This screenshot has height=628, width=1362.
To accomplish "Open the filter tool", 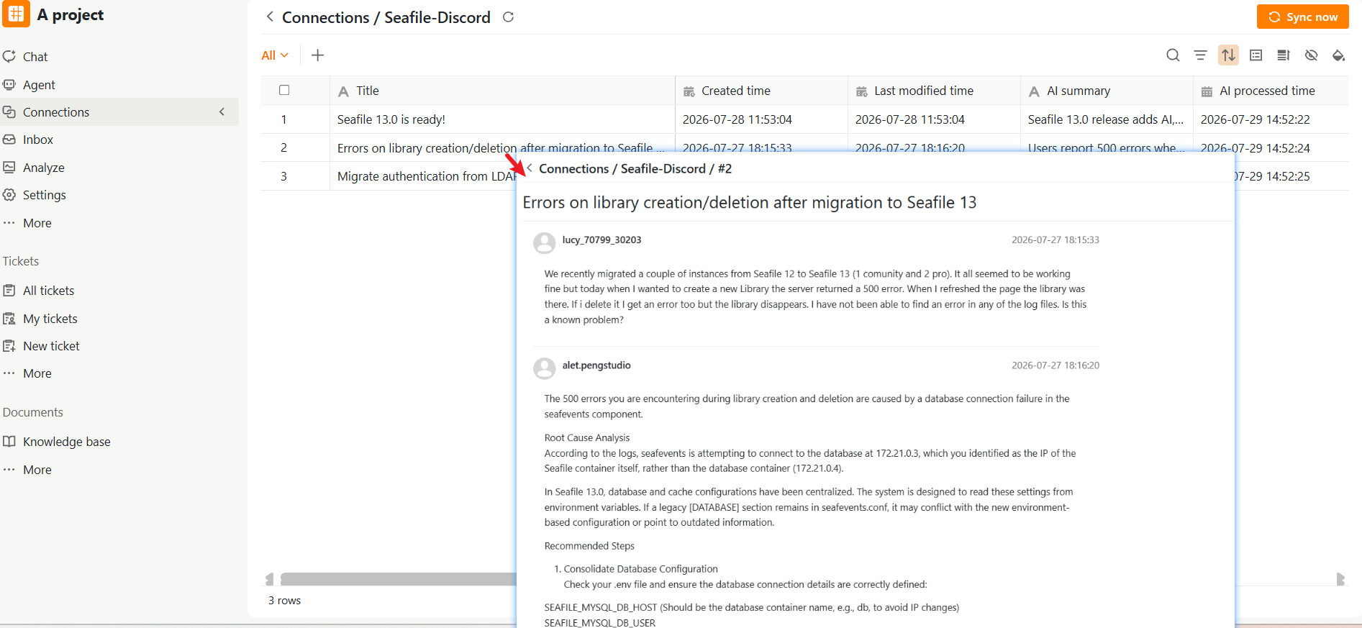I will pyautogui.click(x=1200, y=55).
